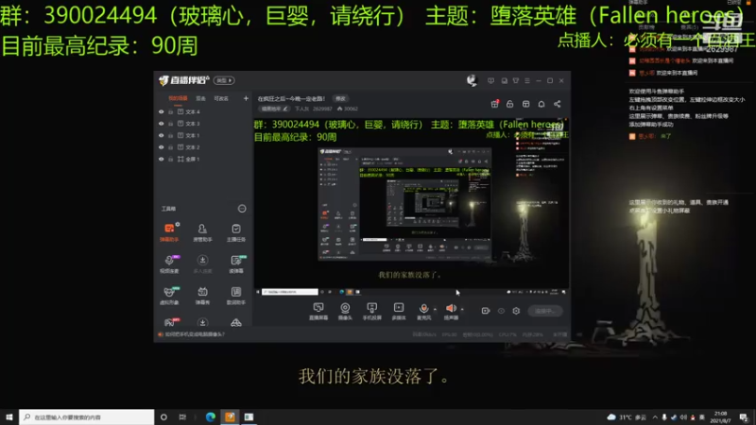
Task: Open the 弹幕助手 danmaku assistant tool
Action: (x=169, y=232)
